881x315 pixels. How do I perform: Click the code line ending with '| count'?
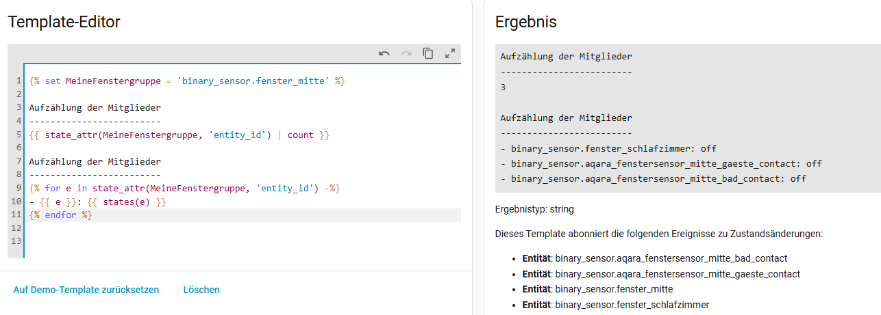[x=179, y=135]
